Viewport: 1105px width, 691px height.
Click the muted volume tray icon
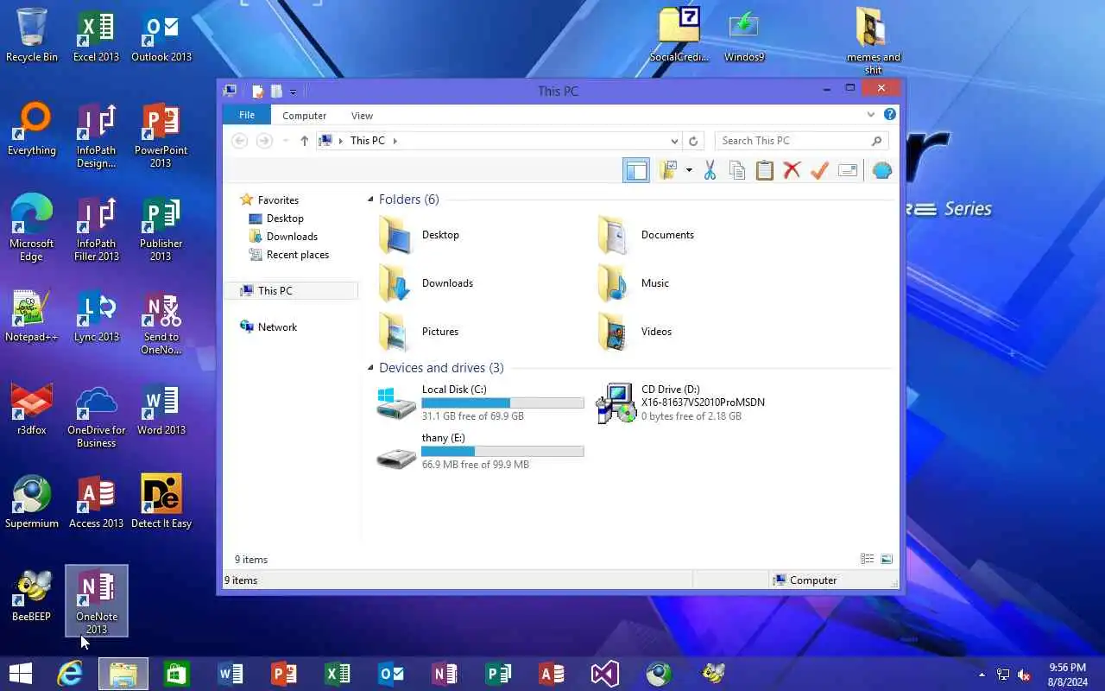tap(1024, 675)
